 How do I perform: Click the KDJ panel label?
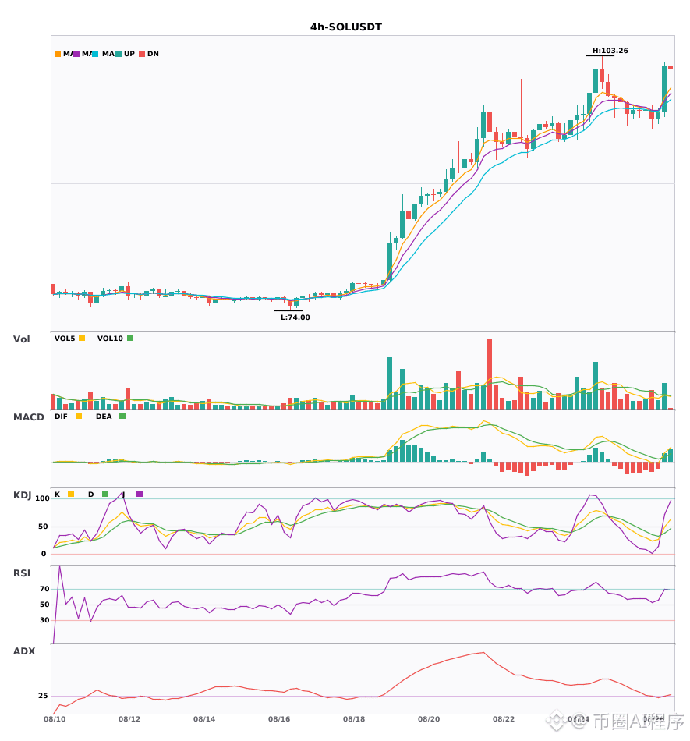click(22, 495)
